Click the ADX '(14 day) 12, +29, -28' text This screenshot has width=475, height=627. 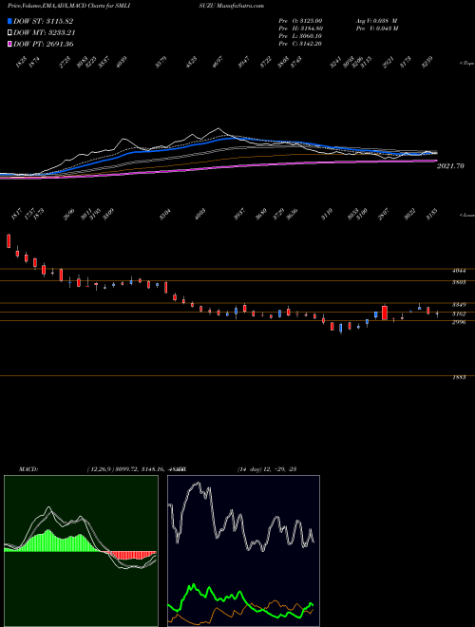[267, 469]
